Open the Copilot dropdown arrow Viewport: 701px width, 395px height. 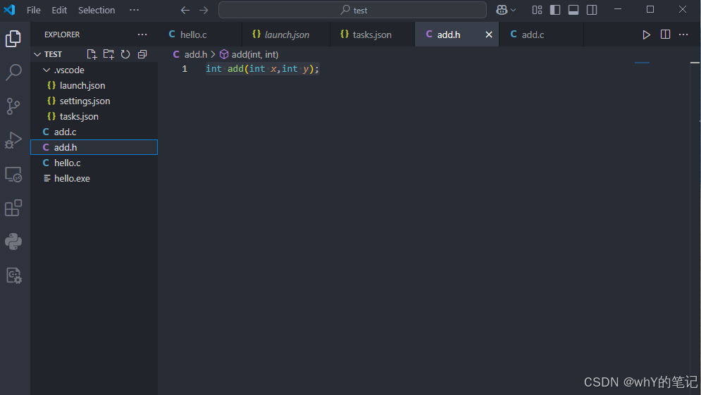tap(513, 10)
